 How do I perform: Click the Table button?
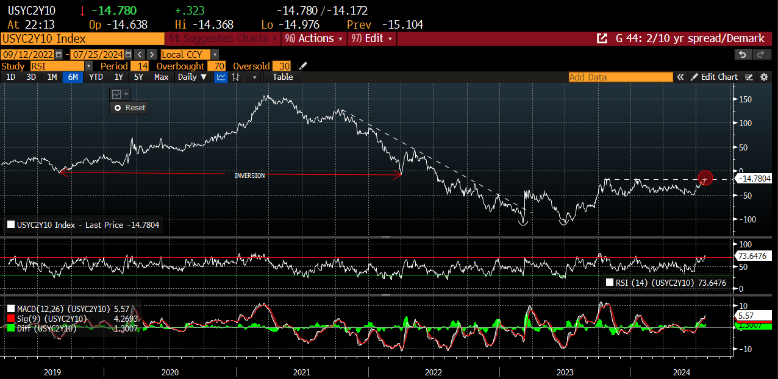282,77
